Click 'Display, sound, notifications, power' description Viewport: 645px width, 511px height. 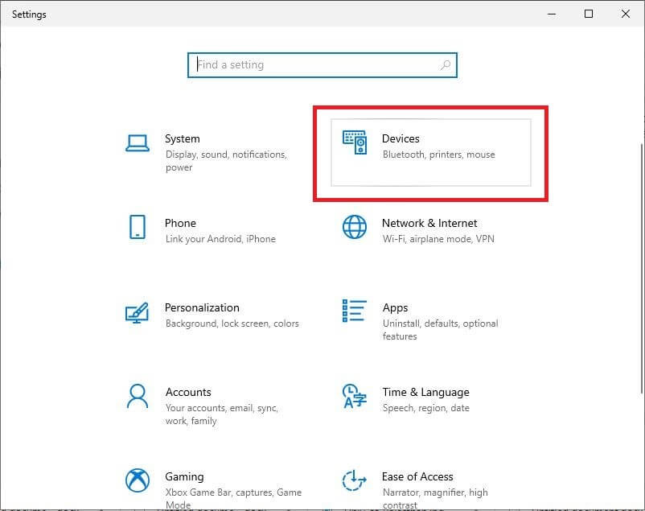[x=226, y=161]
